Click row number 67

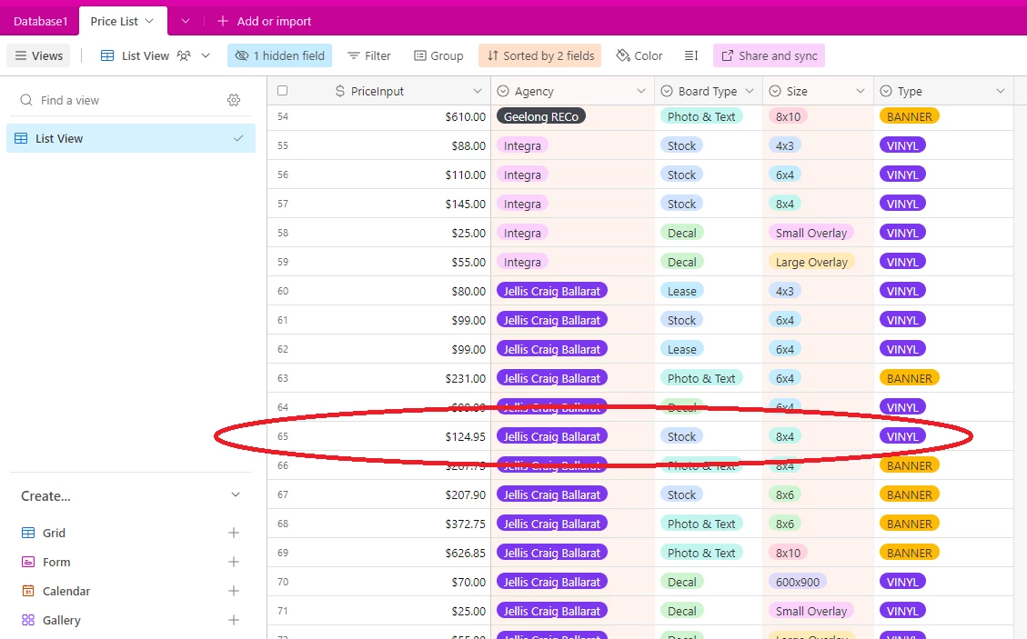(x=283, y=495)
